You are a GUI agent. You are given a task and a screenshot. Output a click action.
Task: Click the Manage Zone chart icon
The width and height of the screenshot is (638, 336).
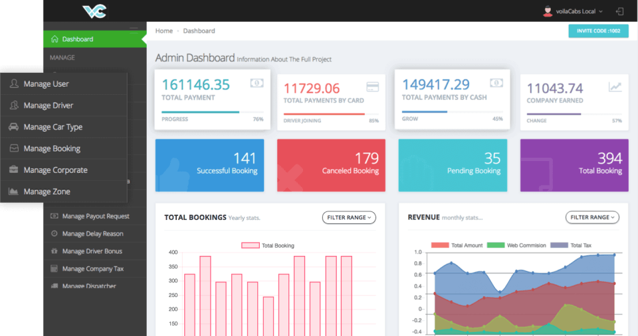coord(13,191)
